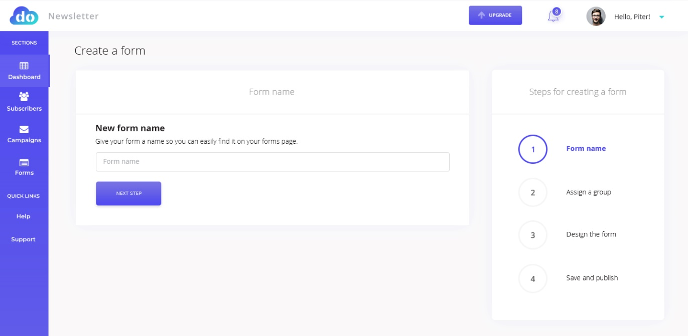The height and width of the screenshot is (336, 688).
Task: Click the 'Form name' card header
Action: (x=271, y=92)
